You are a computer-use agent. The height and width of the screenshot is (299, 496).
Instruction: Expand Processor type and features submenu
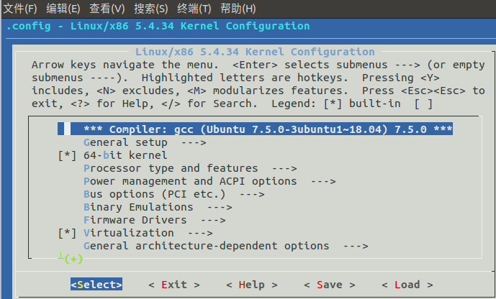(x=171, y=168)
